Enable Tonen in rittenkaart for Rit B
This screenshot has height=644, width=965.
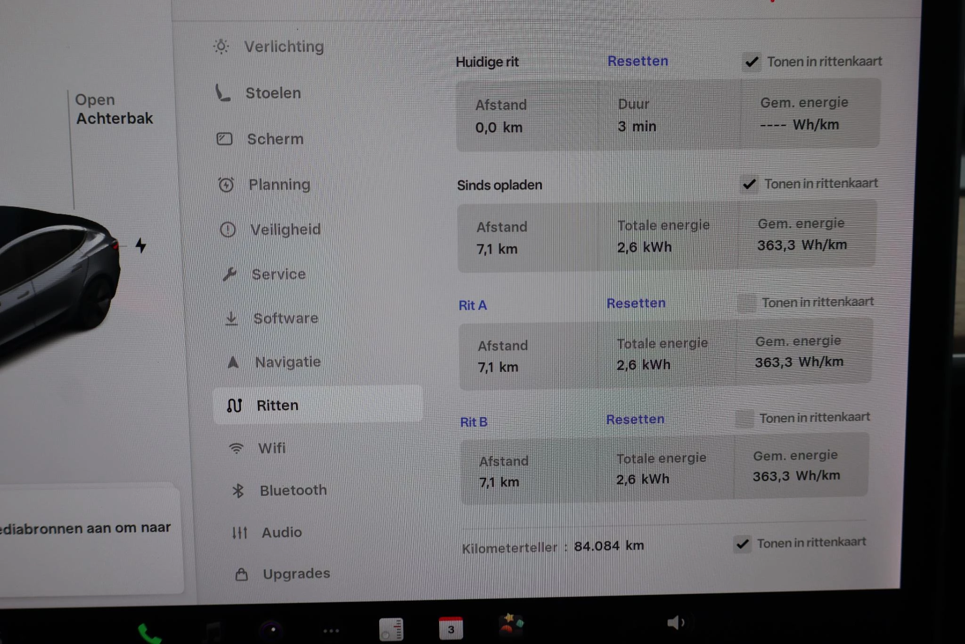(x=744, y=418)
